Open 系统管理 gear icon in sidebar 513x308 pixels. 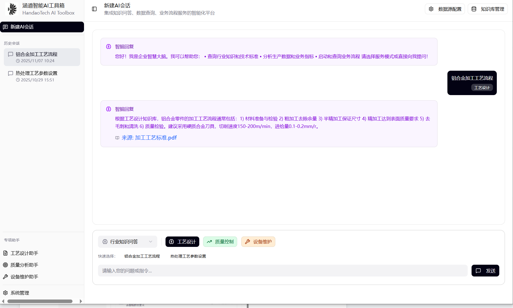[x=5, y=293]
